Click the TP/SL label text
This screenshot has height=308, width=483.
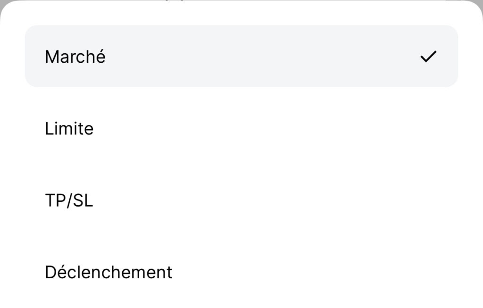click(69, 201)
